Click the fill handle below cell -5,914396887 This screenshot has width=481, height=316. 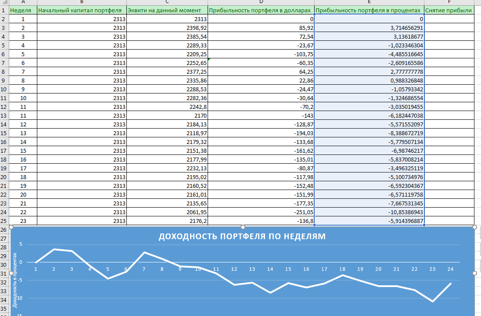[424, 225]
